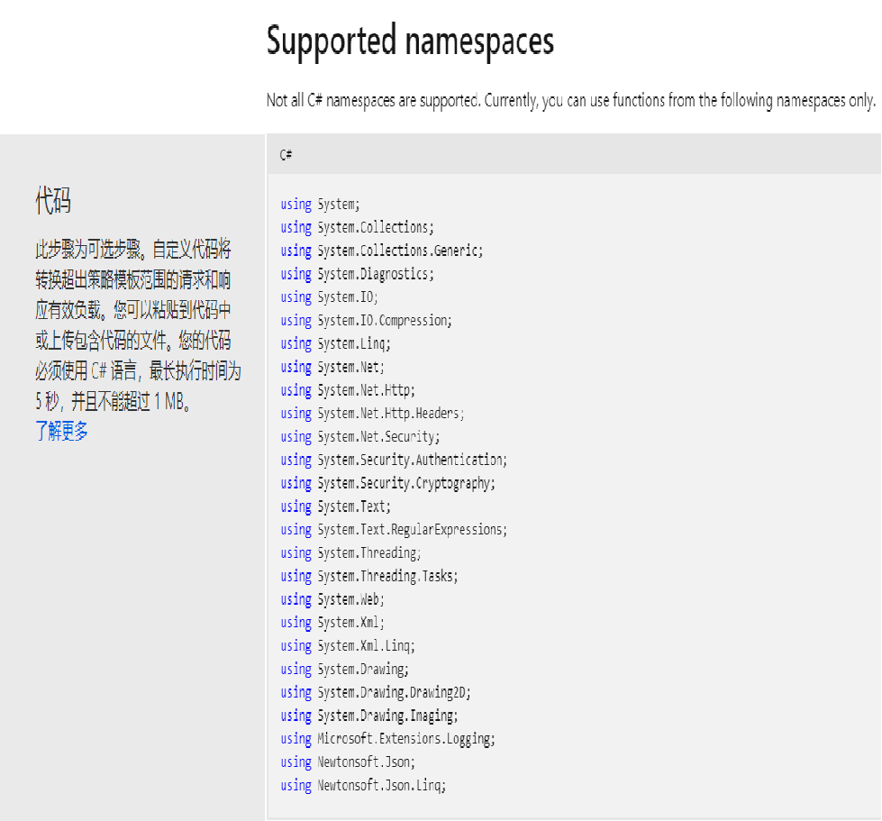Select the using System.Security.Cryptography line
This screenshot has width=882, height=821.
click(x=387, y=483)
